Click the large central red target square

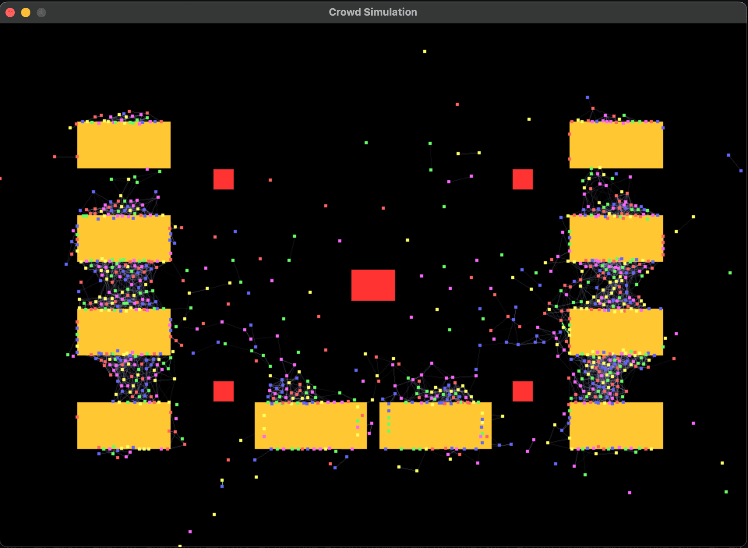click(373, 286)
